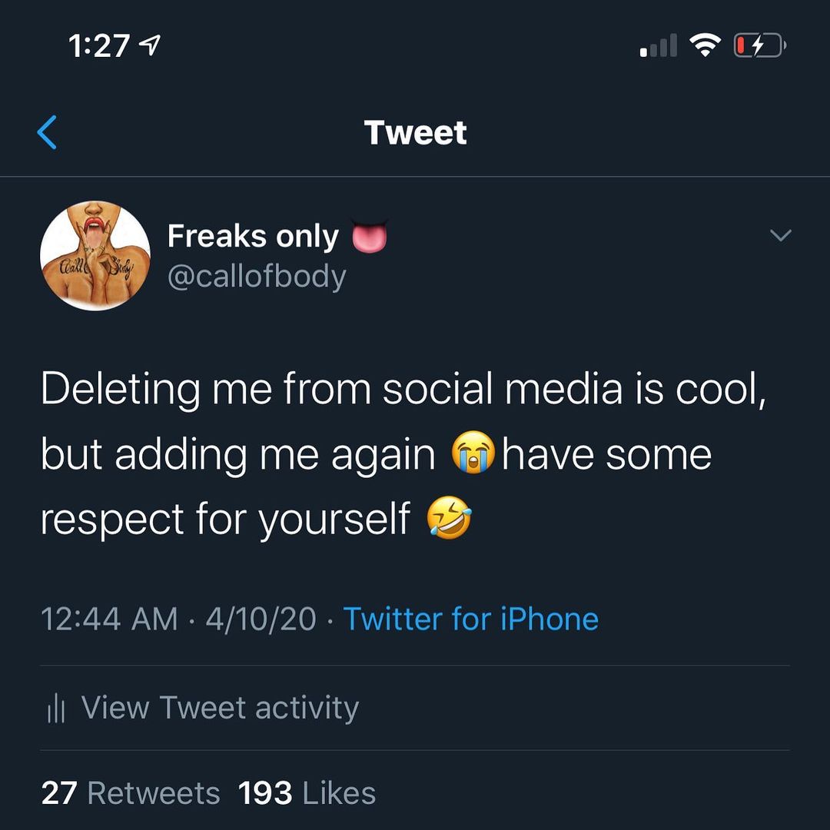Screen dimensions: 830x830
Task: Open the Freaks only display name
Action: (x=253, y=237)
